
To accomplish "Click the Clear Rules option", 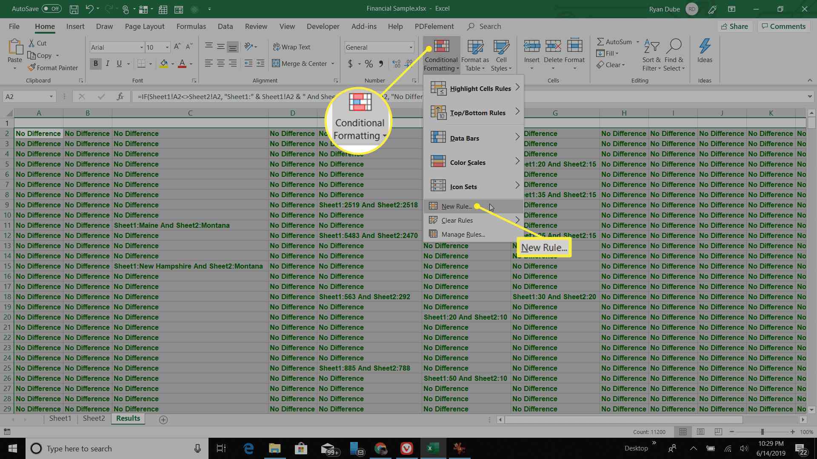I will tap(457, 220).
